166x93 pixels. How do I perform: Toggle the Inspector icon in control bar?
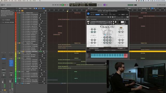(x=4, y=5)
